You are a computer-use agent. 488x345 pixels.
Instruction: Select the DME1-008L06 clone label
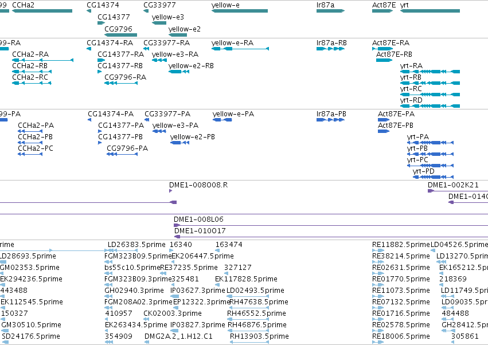[x=198, y=219]
